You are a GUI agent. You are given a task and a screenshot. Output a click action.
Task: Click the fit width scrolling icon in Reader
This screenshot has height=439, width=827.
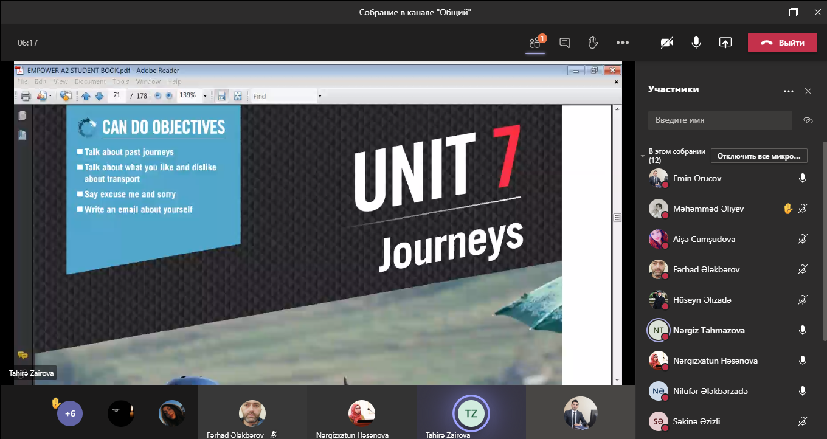pyautogui.click(x=222, y=96)
